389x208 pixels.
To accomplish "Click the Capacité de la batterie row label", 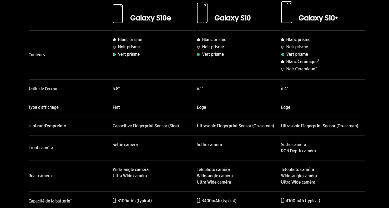I will (50, 201).
